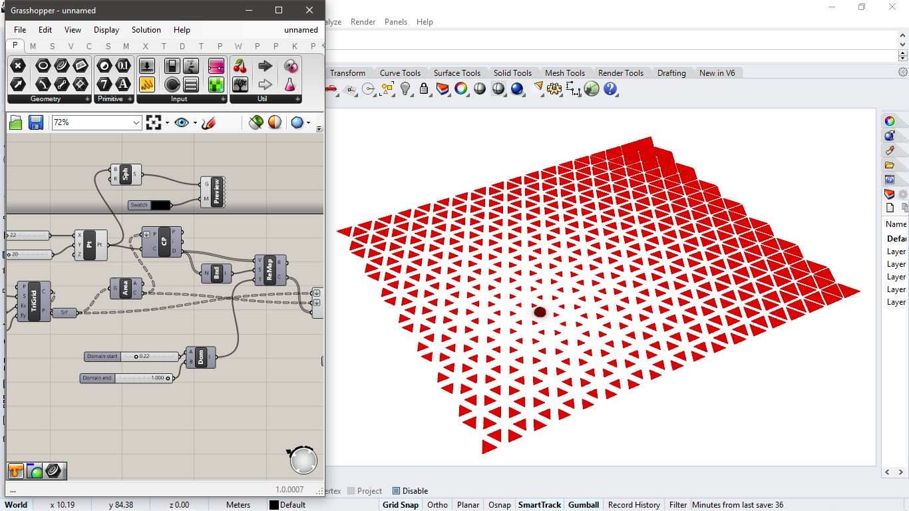
Task: Click the Filter button in the status bar
Action: click(x=677, y=504)
